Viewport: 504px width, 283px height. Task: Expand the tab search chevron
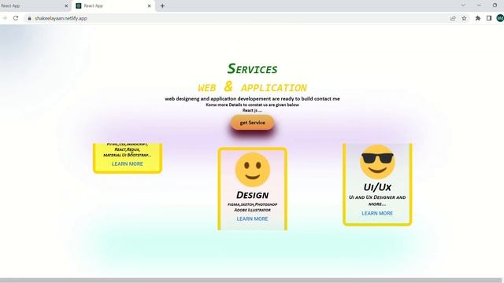pos(463,6)
